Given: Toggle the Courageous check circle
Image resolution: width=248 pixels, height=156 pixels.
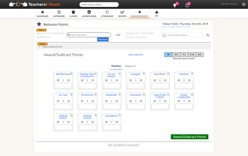Looking at the screenshot, I should [120, 115].
